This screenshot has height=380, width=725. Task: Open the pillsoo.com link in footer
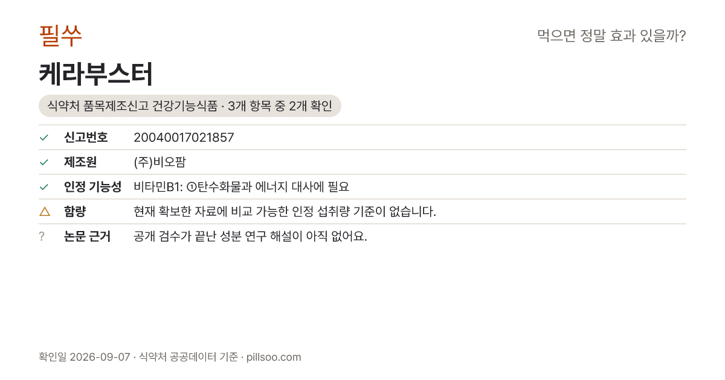click(x=274, y=357)
